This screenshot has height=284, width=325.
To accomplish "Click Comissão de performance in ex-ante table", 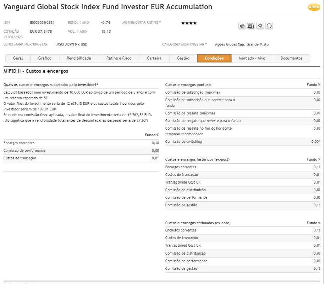I will (x=243, y=261).
